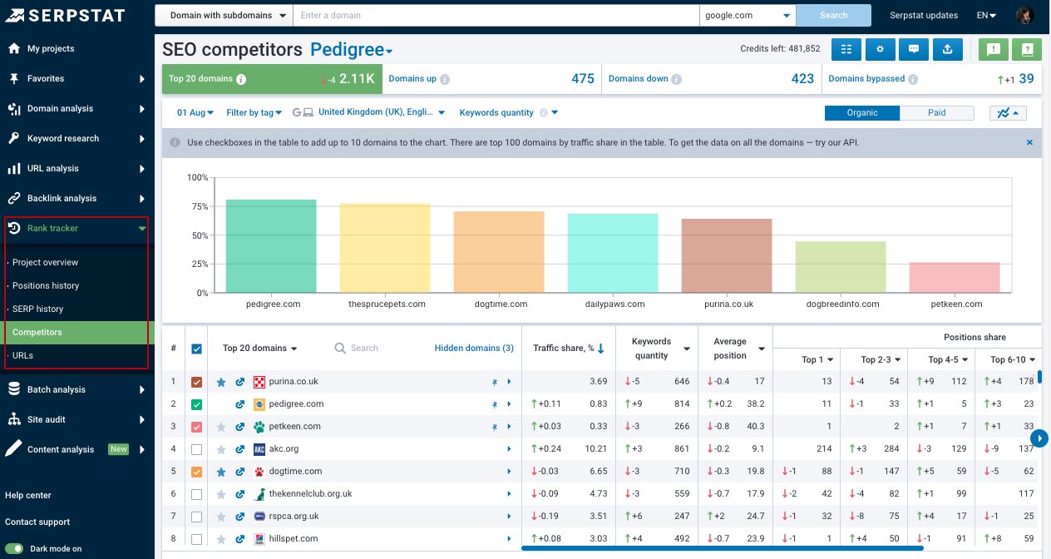Uncheck the petkeen.com checkbox

(197, 427)
